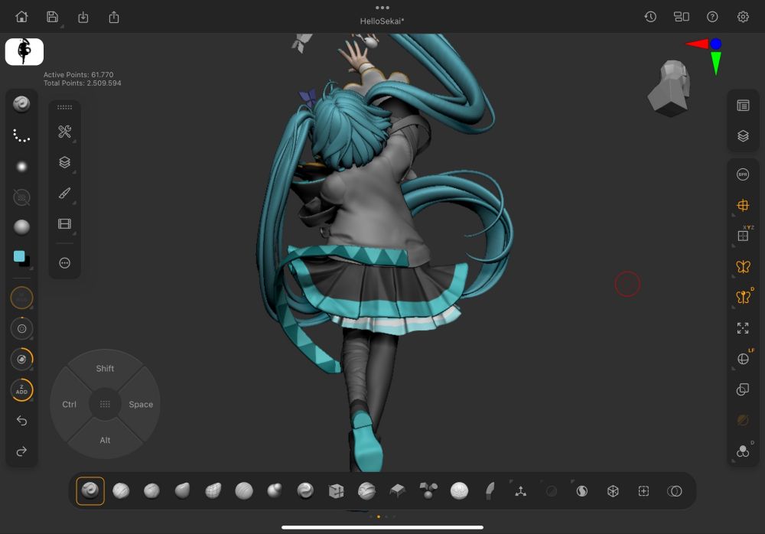The width and height of the screenshot is (765, 534).
Task: Expand the LF local frame globe option
Action: [743, 359]
